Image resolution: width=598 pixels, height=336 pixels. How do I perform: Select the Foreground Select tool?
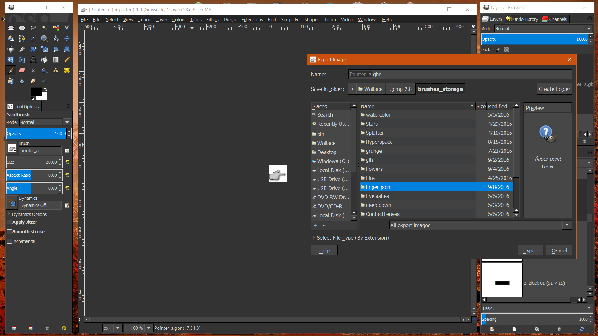[11, 39]
